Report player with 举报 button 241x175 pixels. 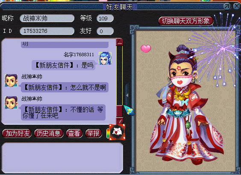pyautogui.click(x=94, y=133)
